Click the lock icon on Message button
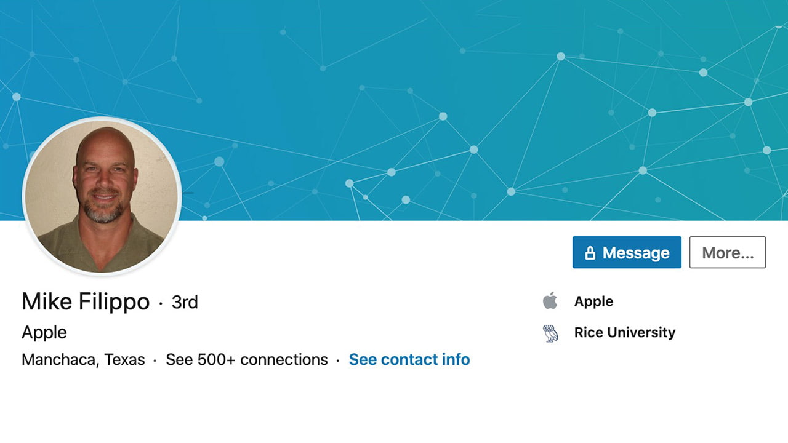The image size is (788, 443). pos(590,252)
